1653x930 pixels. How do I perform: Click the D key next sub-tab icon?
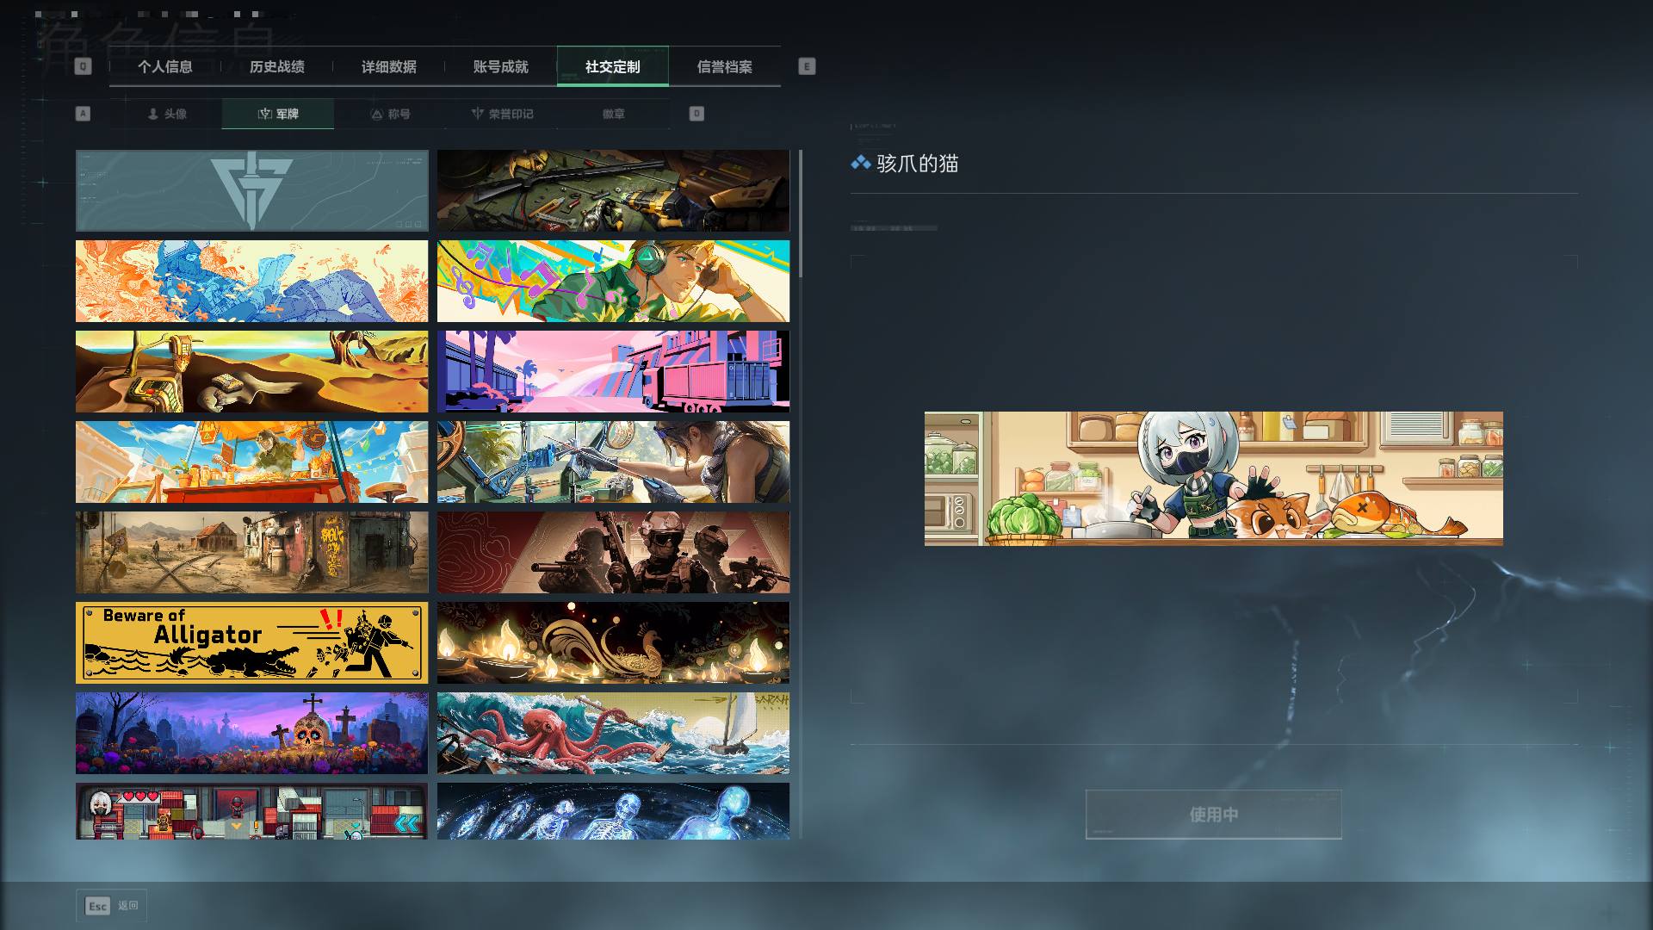point(696,114)
